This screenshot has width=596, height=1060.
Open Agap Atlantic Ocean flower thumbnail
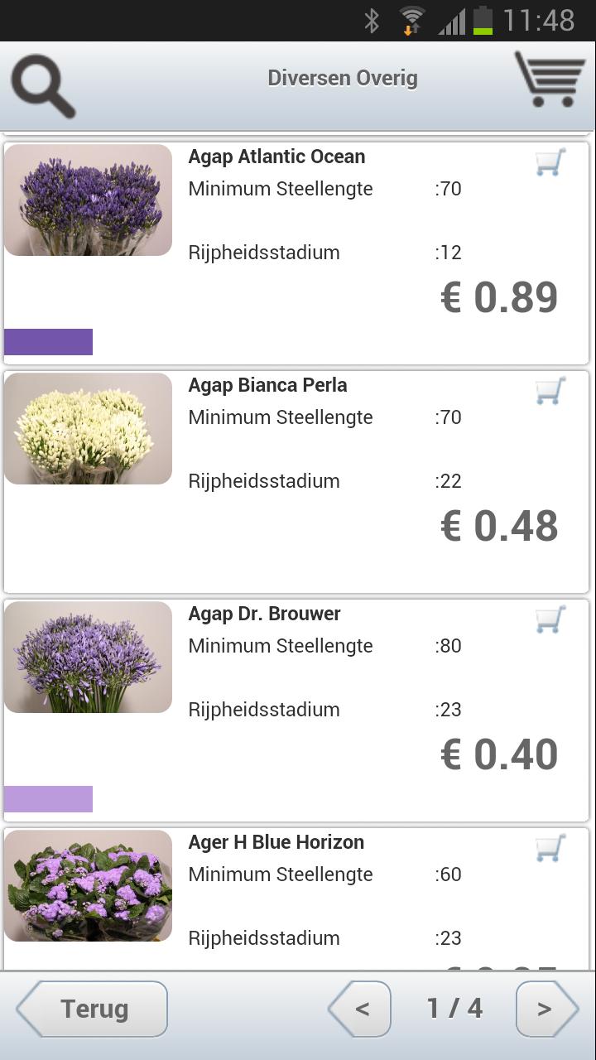click(88, 200)
